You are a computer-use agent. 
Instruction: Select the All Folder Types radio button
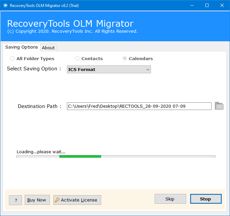[x=12, y=58]
